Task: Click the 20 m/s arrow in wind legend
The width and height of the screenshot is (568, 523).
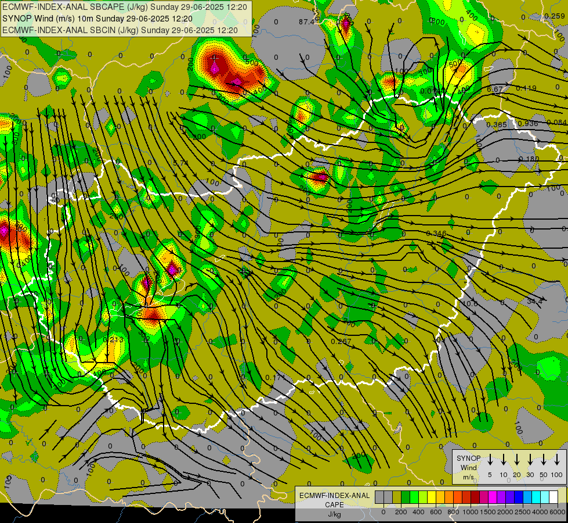Action: [x=516, y=460]
